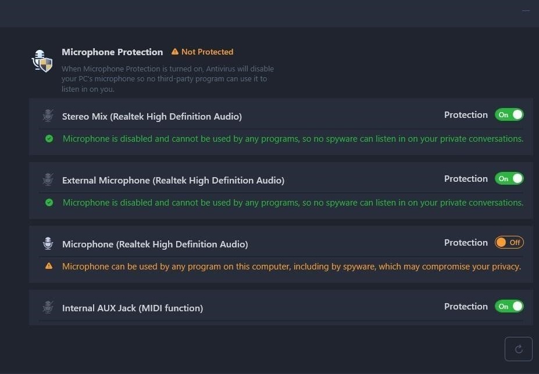Click the green checkmark under Stereo Mix
539x374 pixels.
coord(49,138)
